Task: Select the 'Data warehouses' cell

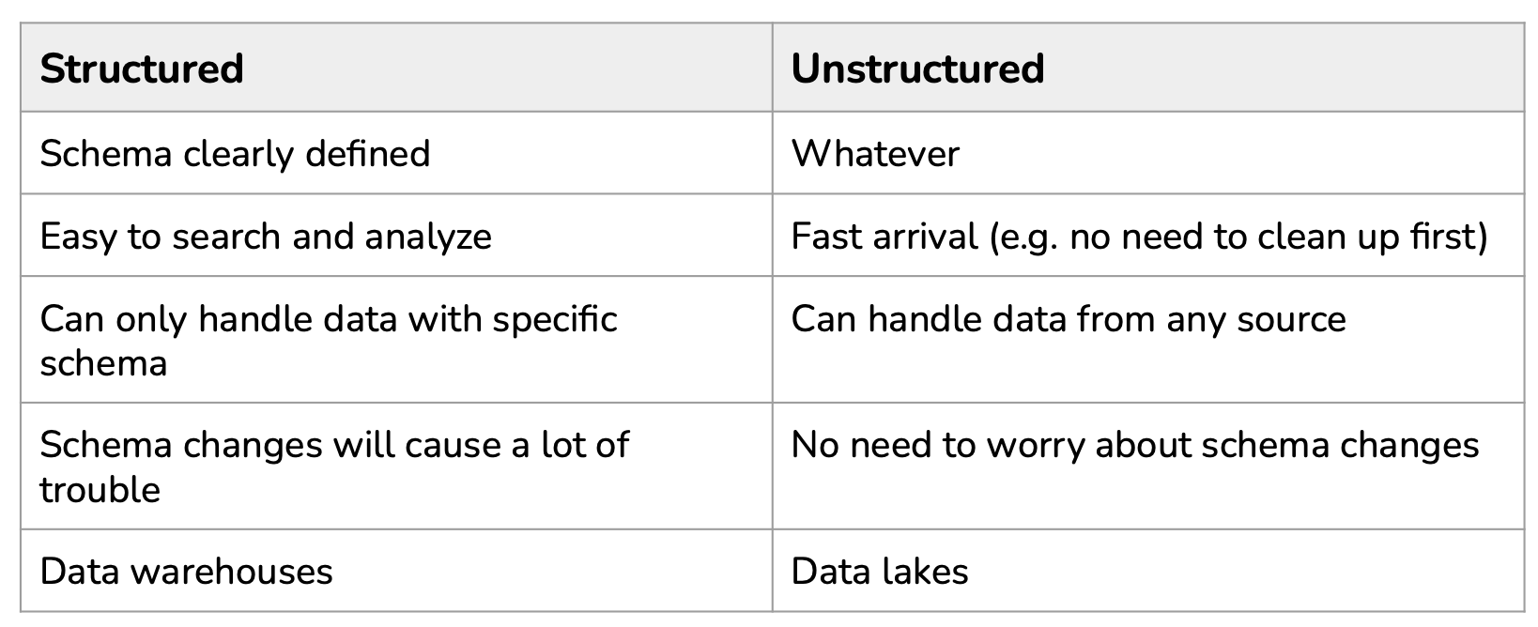Action: [x=396, y=571]
